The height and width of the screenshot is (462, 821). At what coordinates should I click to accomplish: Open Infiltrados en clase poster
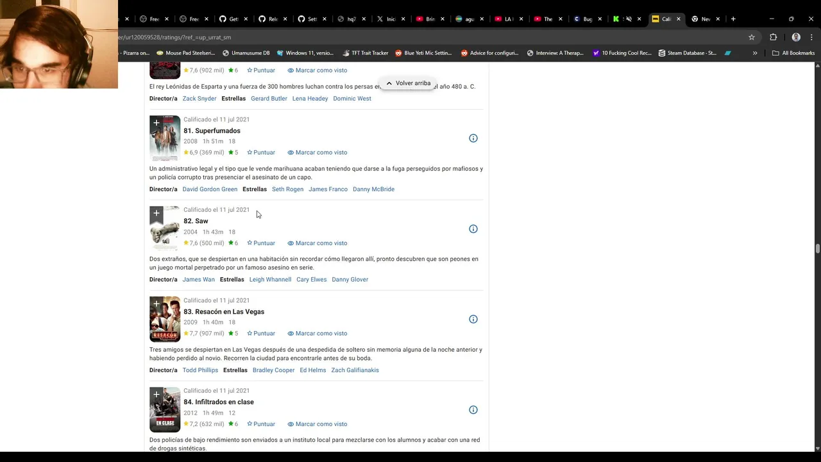165,409
